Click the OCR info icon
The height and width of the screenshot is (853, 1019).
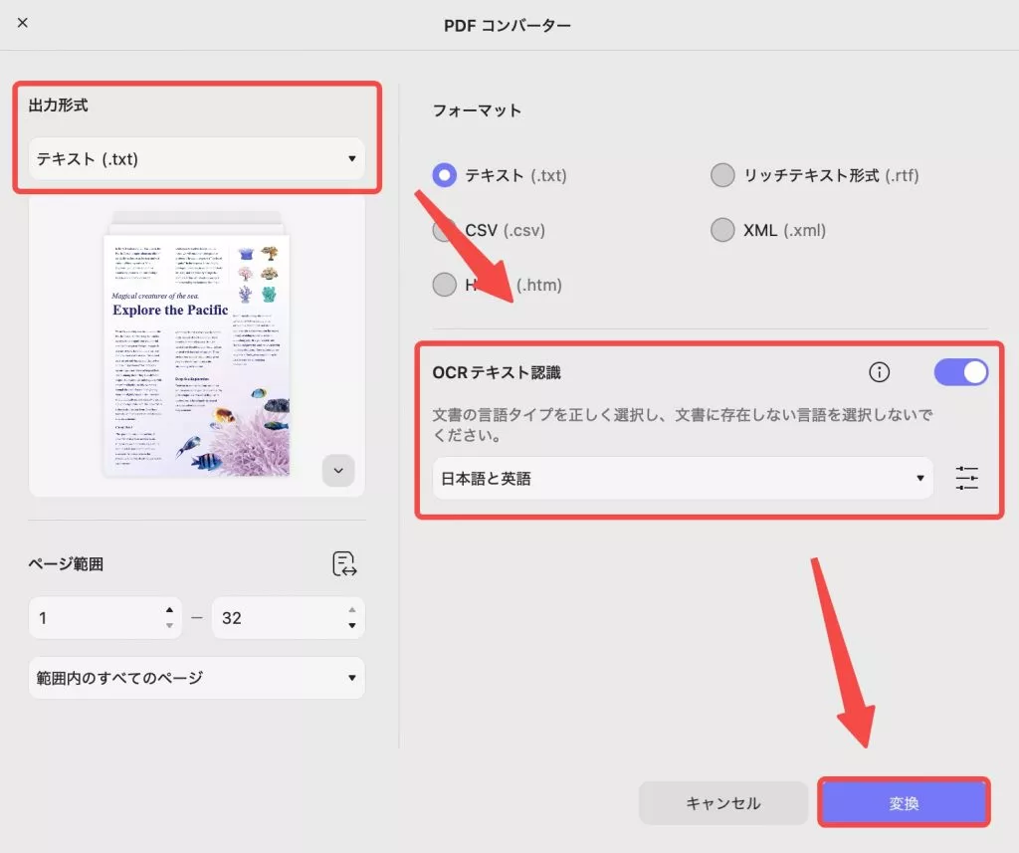[x=880, y=372]
